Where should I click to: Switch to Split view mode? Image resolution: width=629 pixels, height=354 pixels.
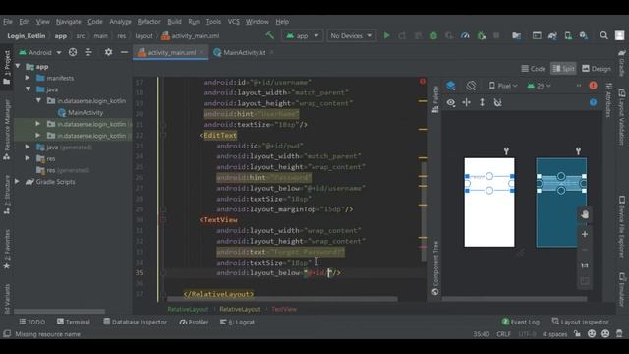[563, 69]
